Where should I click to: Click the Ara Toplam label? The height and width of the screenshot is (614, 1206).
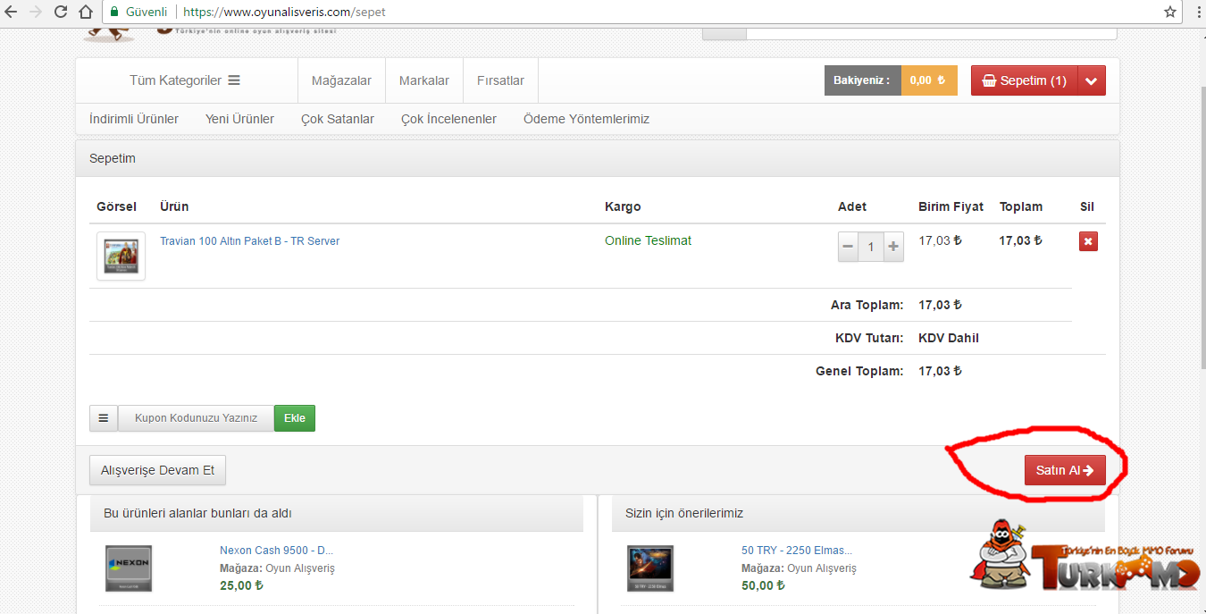pos(867,305)
